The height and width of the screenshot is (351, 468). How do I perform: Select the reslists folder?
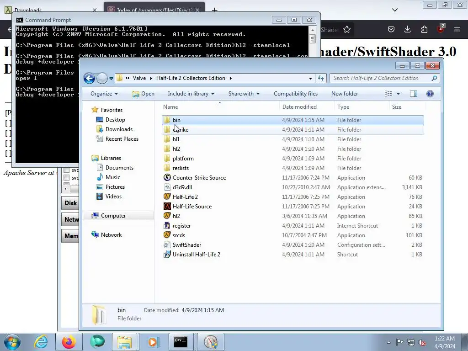(293, 168)
